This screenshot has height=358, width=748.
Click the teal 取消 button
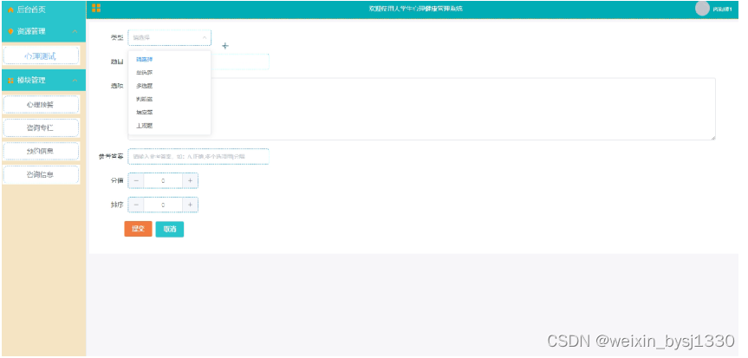170,229
